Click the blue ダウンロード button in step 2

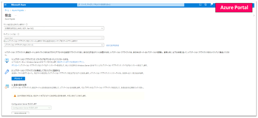click(18, 78)
